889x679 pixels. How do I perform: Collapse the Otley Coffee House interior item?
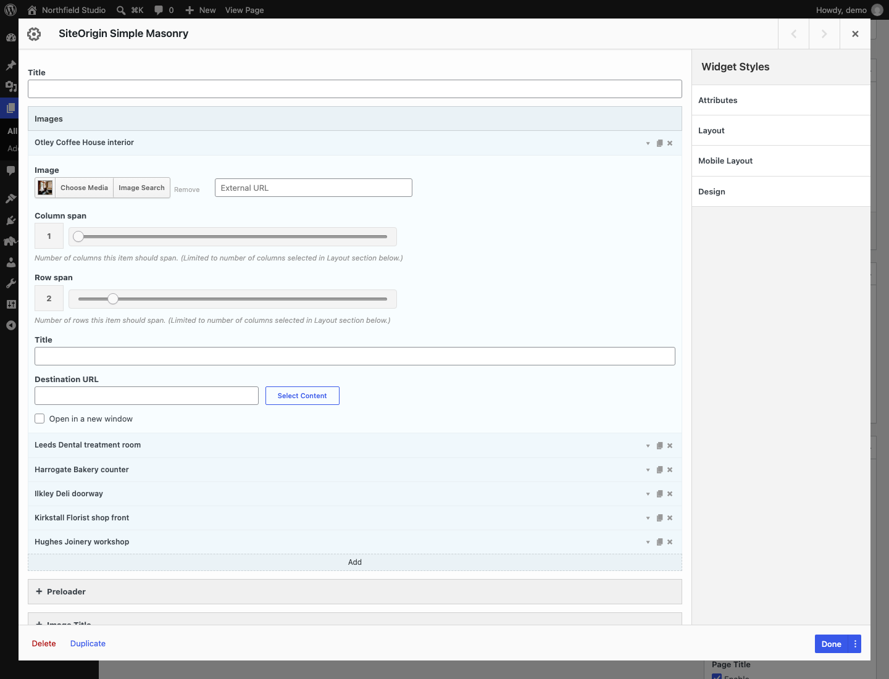pos(648,143)
